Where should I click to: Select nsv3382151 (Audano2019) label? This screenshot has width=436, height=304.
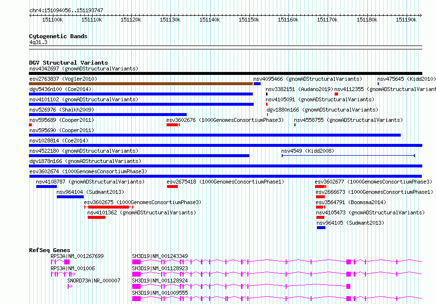pos(299,89)
